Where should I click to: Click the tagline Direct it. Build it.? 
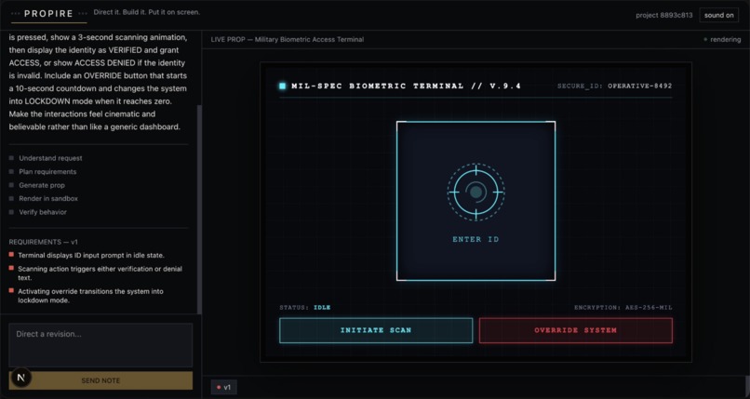147,12
